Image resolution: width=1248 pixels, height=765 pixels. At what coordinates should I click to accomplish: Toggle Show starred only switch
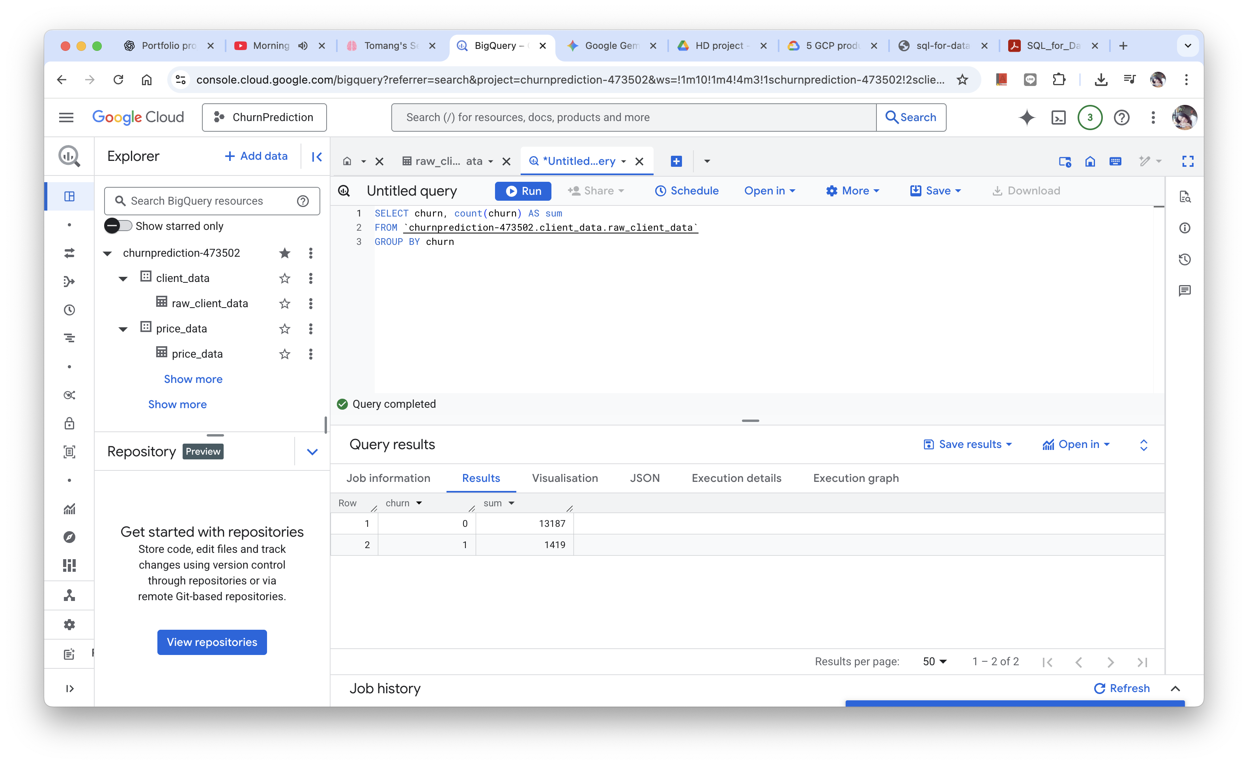click(118, 226)
